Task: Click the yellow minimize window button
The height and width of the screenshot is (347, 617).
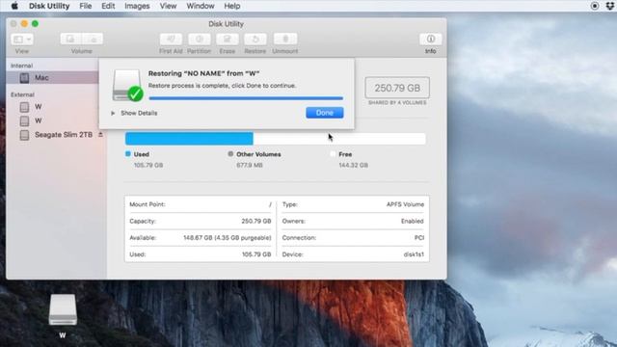Action: click(24, 24)
